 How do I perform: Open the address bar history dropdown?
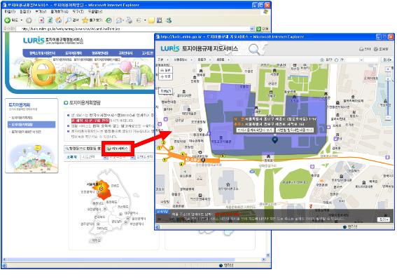(x=252, y=29)
